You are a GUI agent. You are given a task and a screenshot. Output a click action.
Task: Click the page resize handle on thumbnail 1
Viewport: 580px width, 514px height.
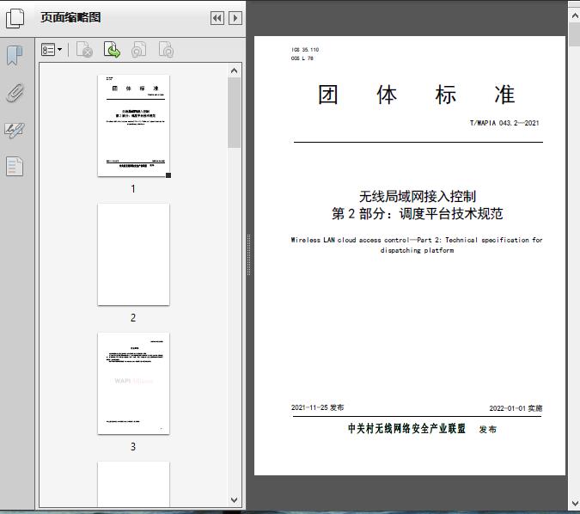click(168, 175)
